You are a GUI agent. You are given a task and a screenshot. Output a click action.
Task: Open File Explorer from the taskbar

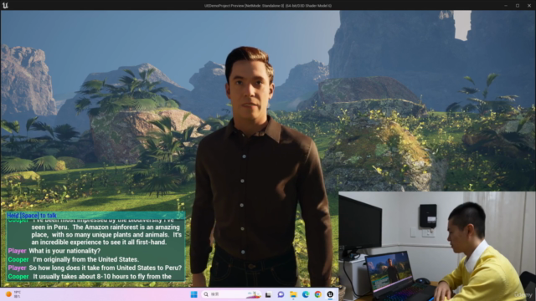coord(293,294)
